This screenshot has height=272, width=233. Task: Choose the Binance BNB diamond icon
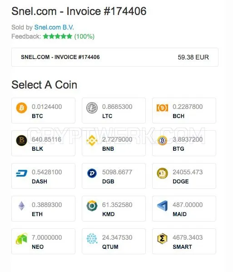click(x=92, y=140)
